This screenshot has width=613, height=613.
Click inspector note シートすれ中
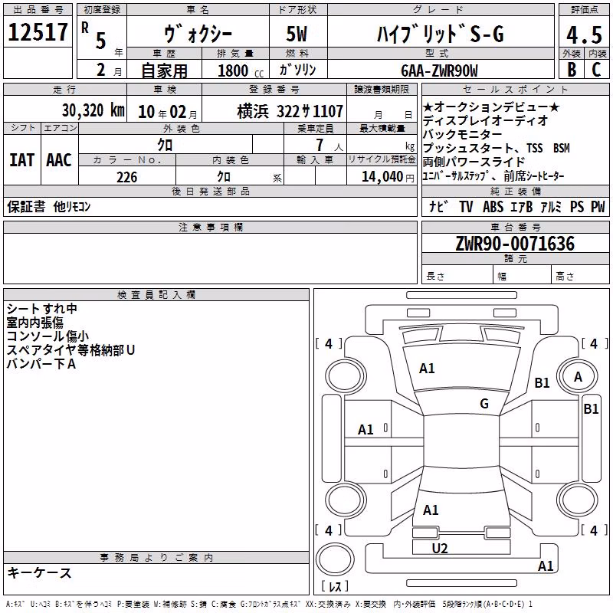point(42,309)
